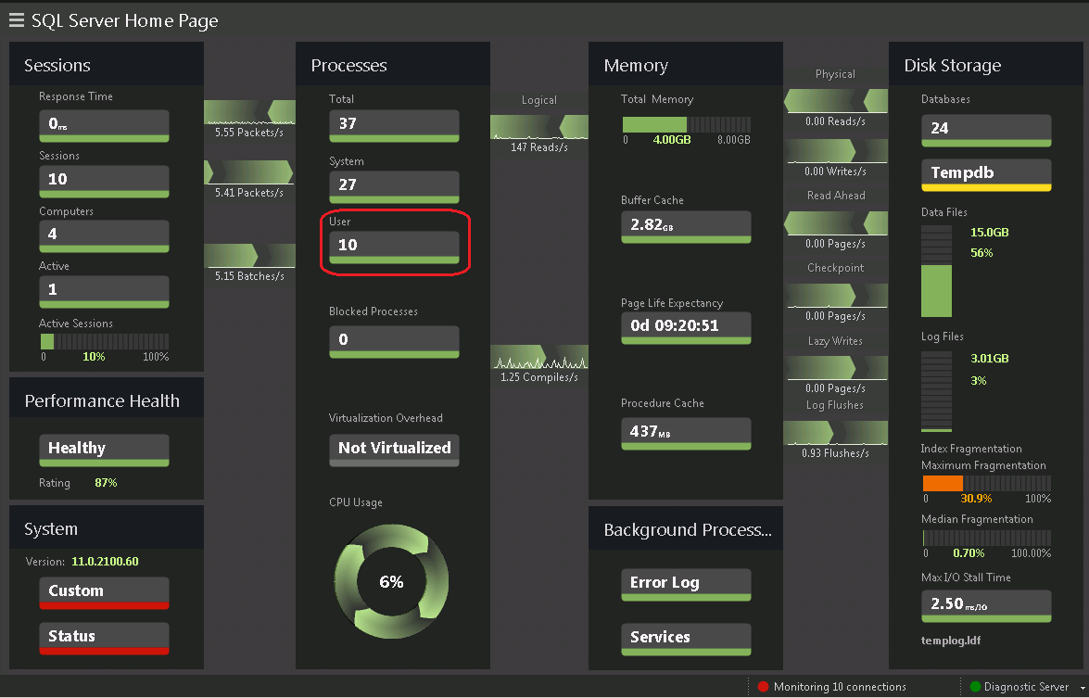
Task: Click the Data Files 15.0GB vertical bar
Action: pos(936,271)
